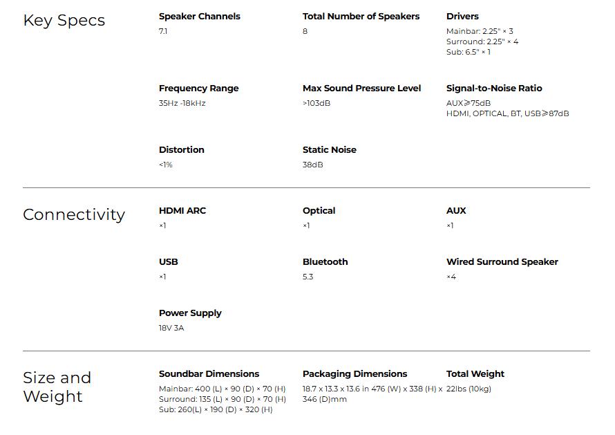Click the Key Specs section heading
Image resolution: width=615 pixels, height=435 pixels.
click(x=64, y=20)
